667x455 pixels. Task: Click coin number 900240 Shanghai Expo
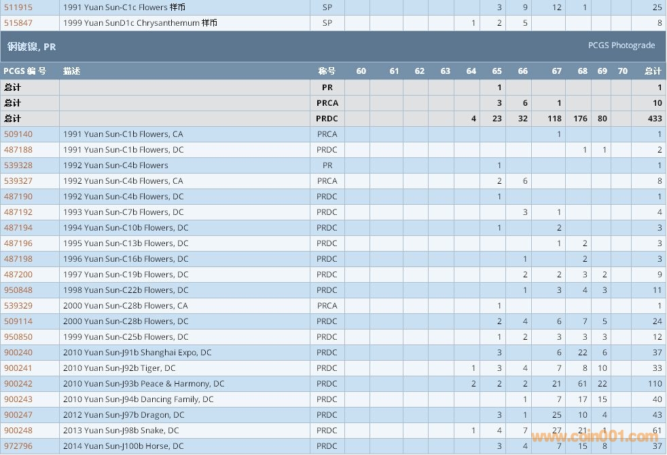point(18,353)
